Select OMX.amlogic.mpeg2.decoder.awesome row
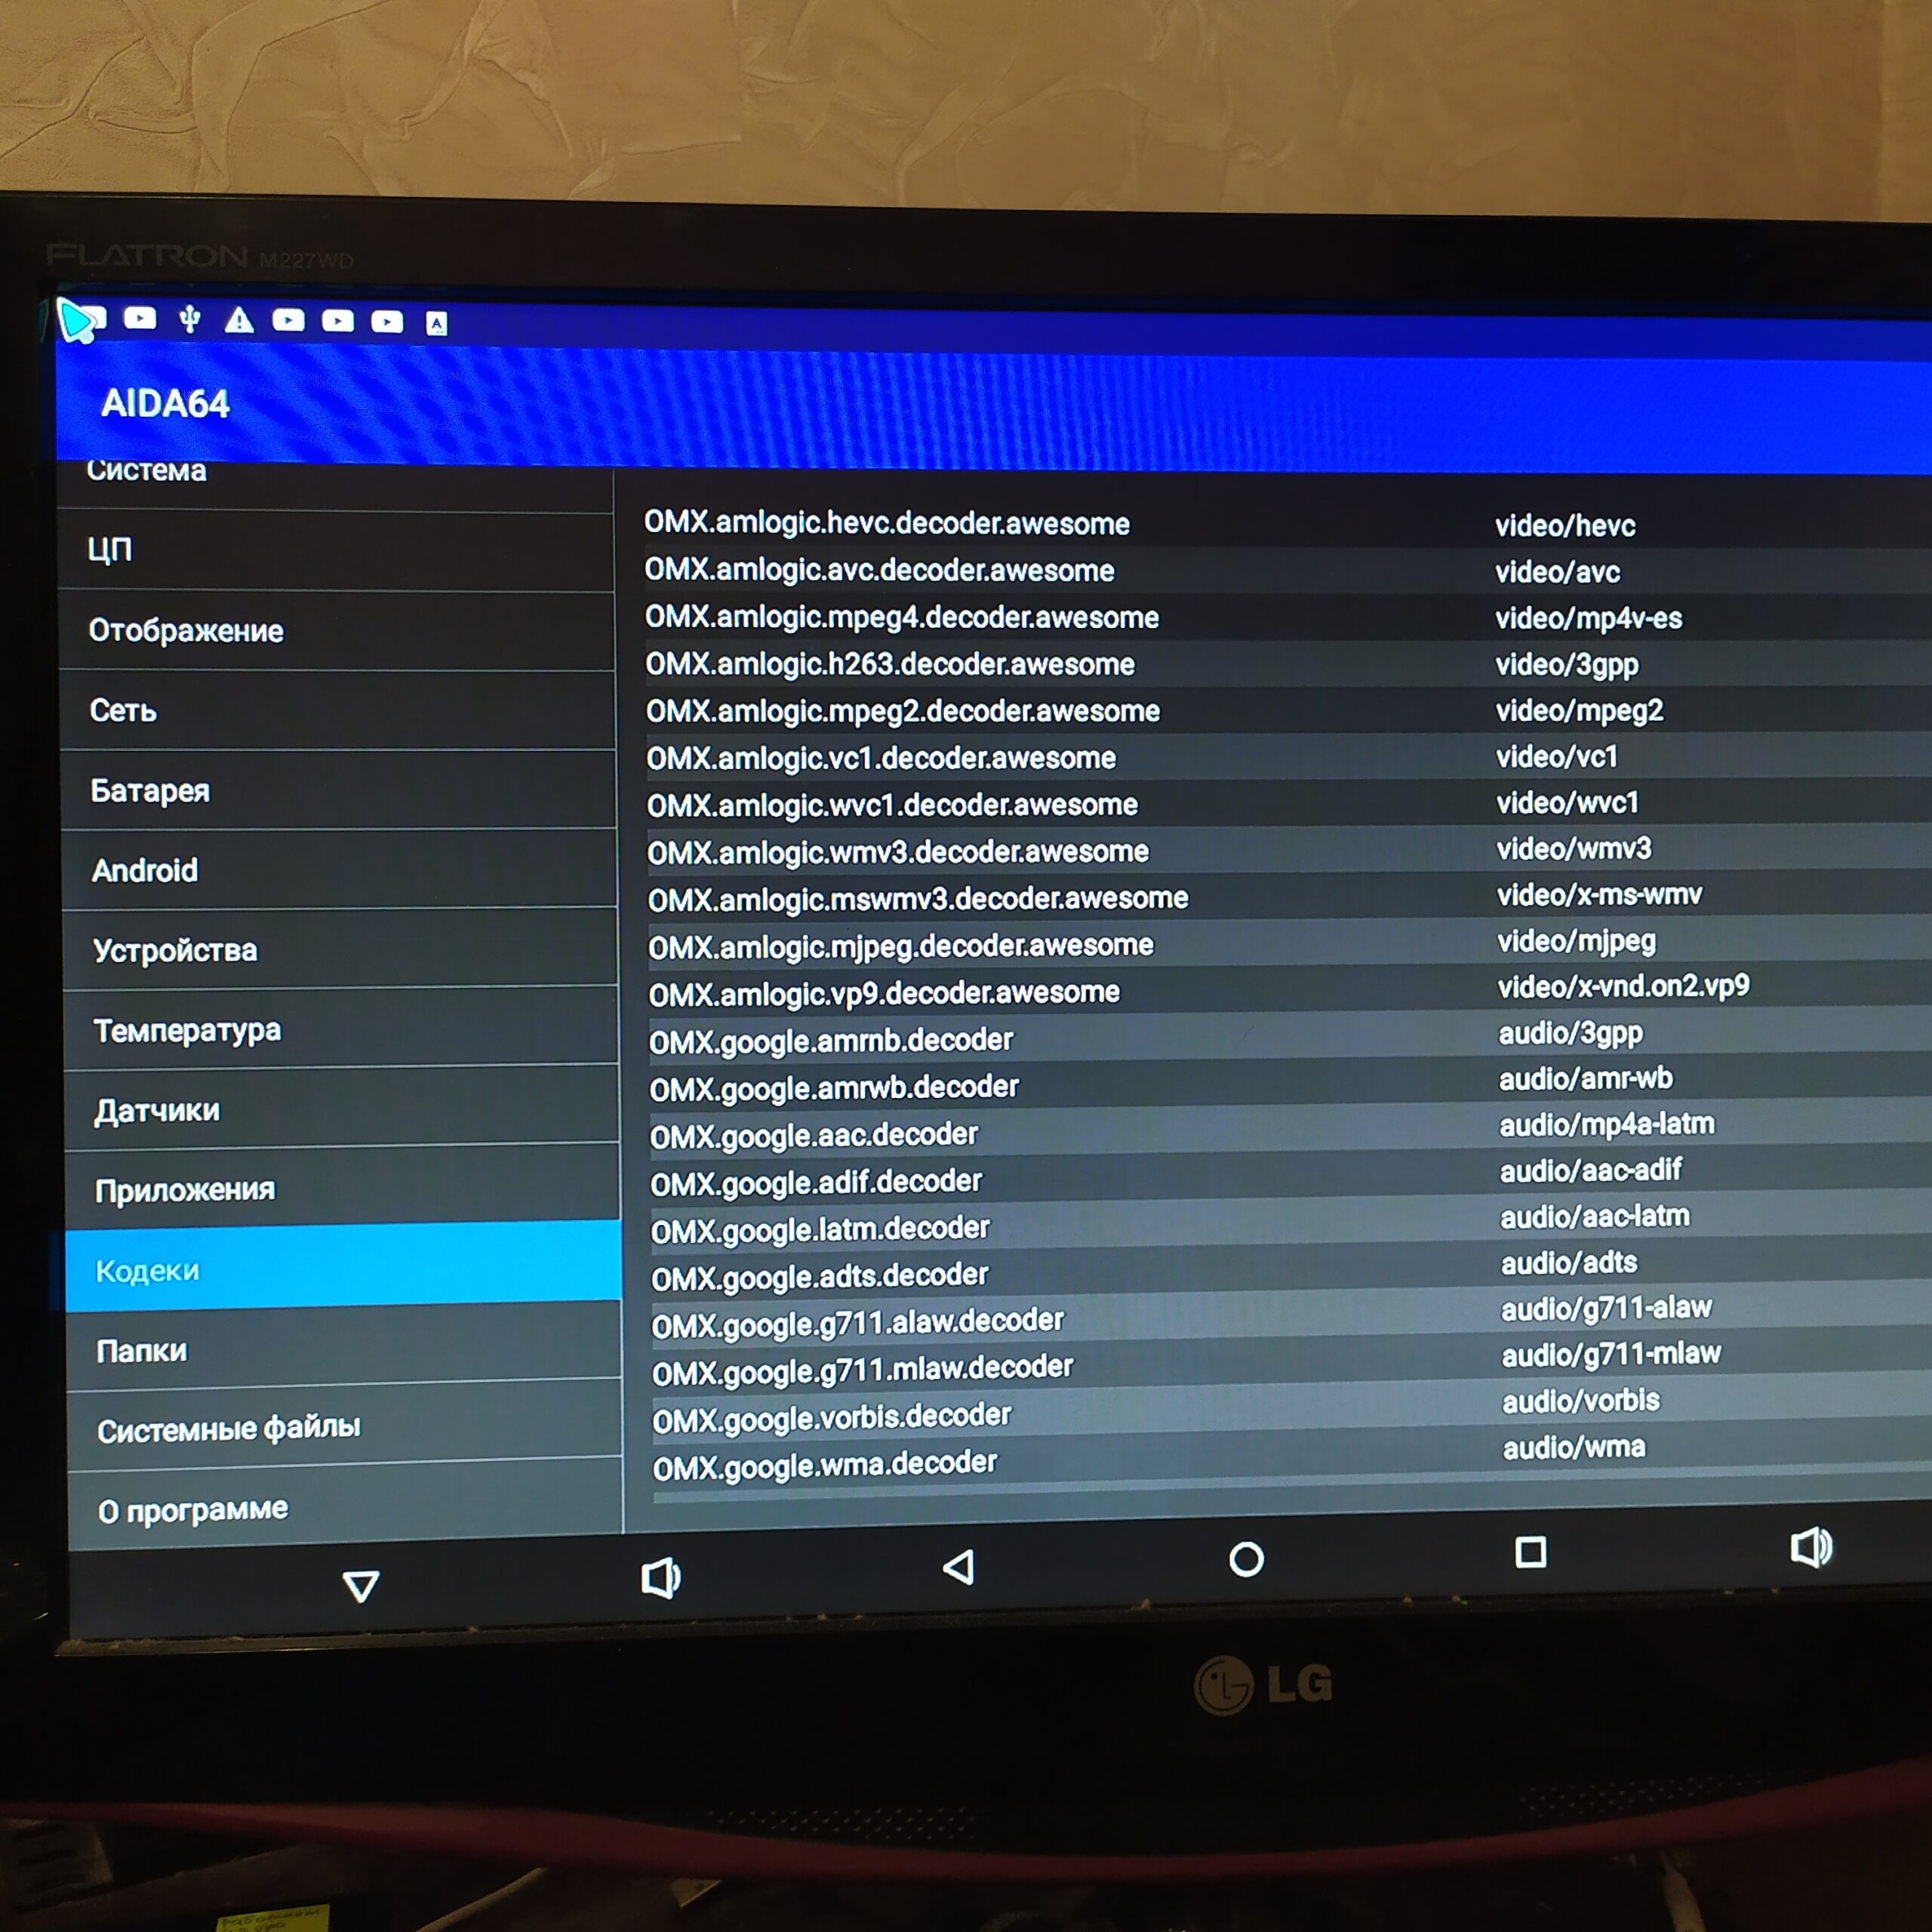 1289,710
